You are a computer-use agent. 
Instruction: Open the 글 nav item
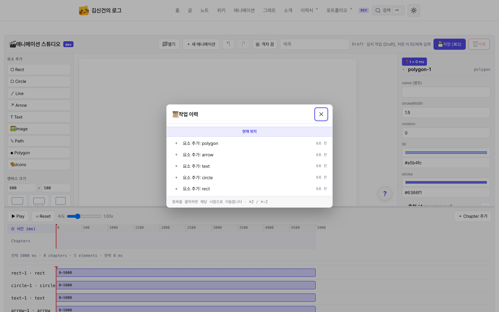(190, 10)
